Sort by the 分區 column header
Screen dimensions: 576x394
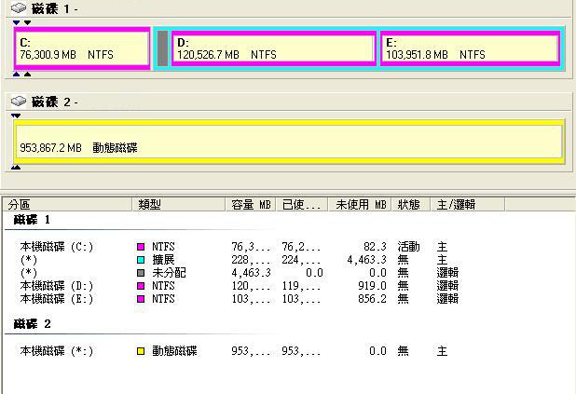[68, 205]
